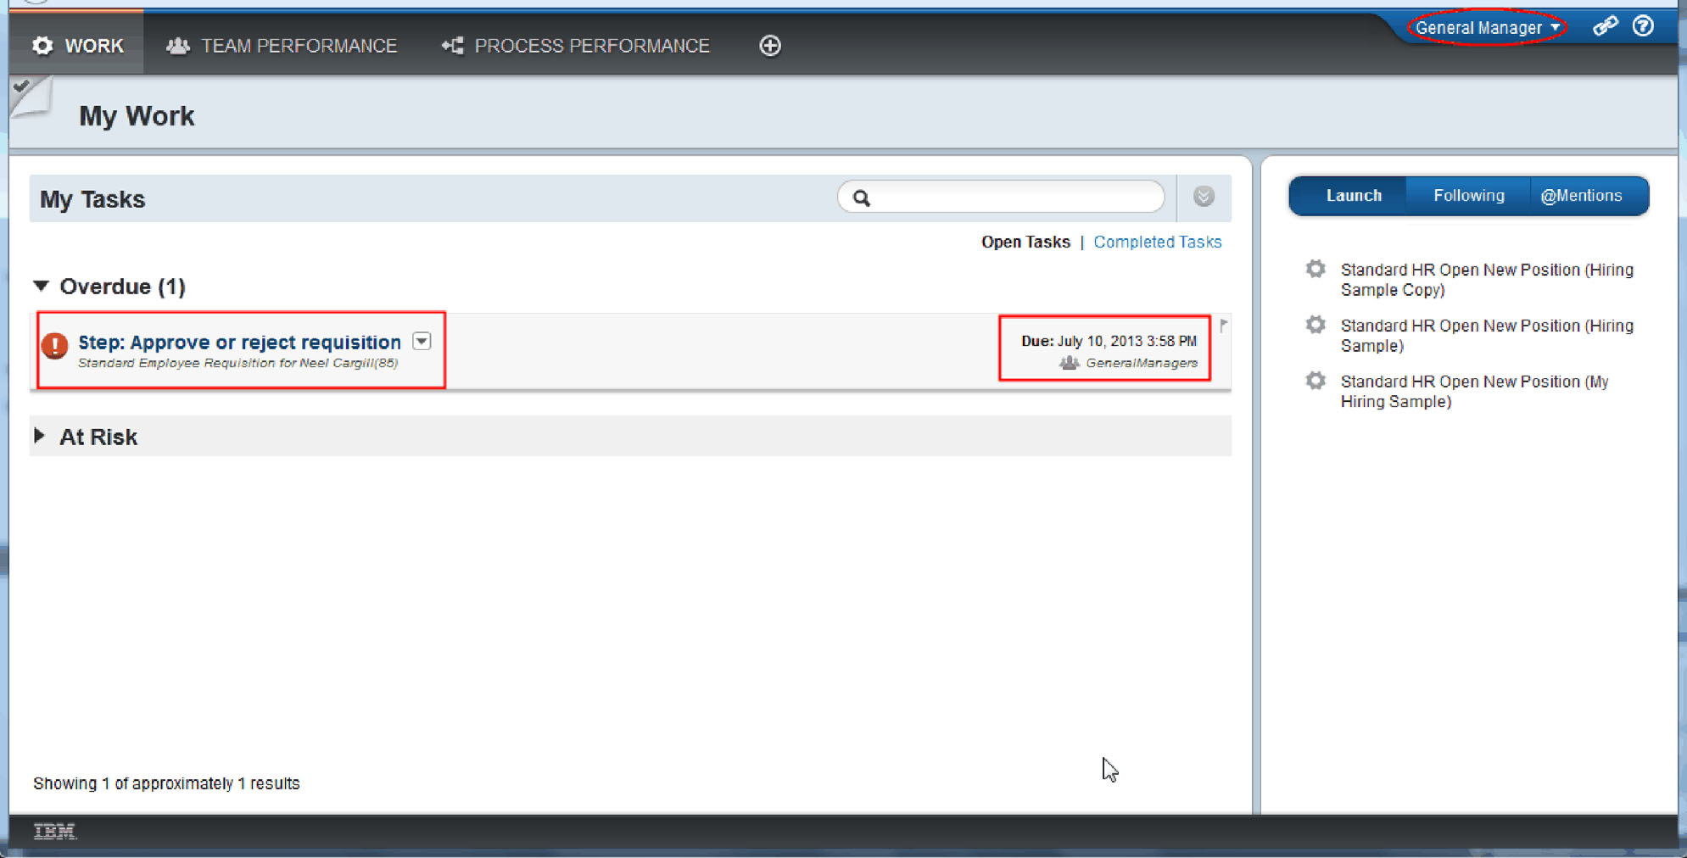Click in the My Tasks search field

(1001, 198)
